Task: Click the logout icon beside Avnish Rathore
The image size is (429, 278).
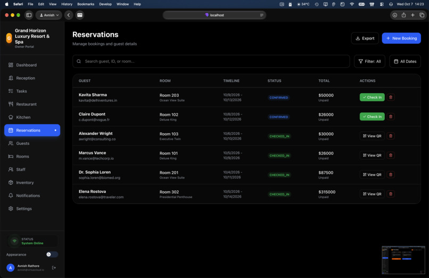Action: point(54,267)
